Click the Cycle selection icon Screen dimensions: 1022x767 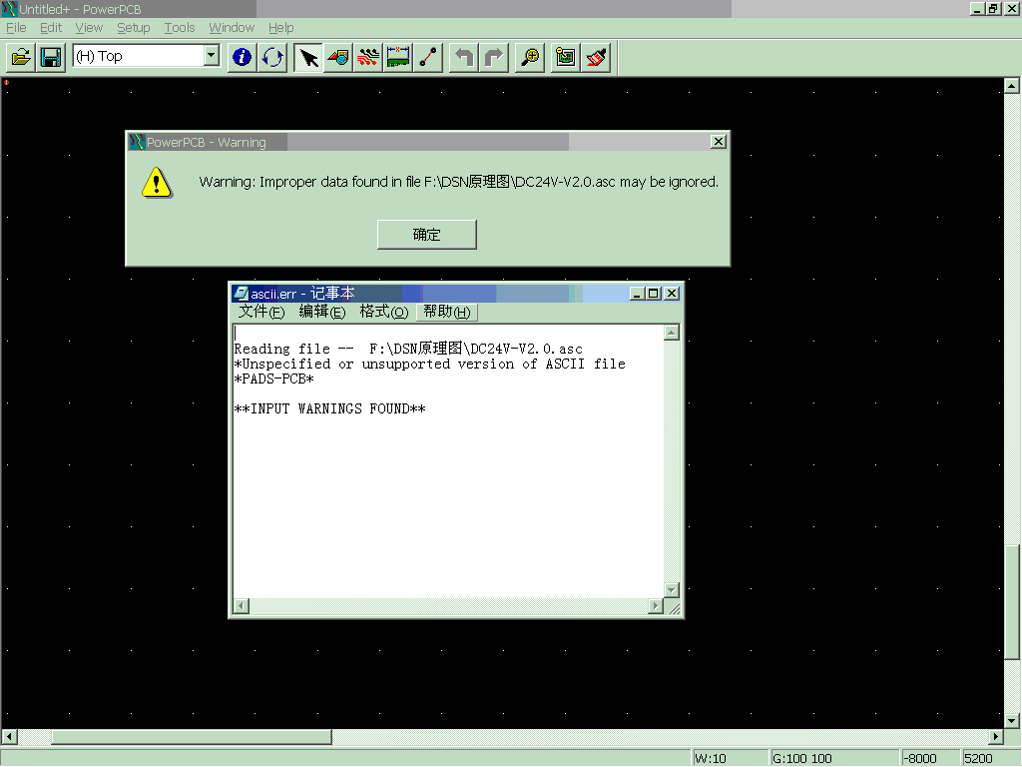coord(272,57)
